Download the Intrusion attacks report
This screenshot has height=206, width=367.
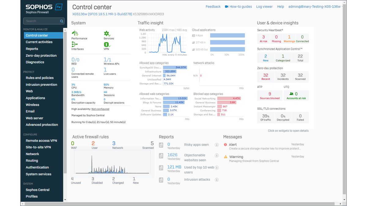point(217,179)
